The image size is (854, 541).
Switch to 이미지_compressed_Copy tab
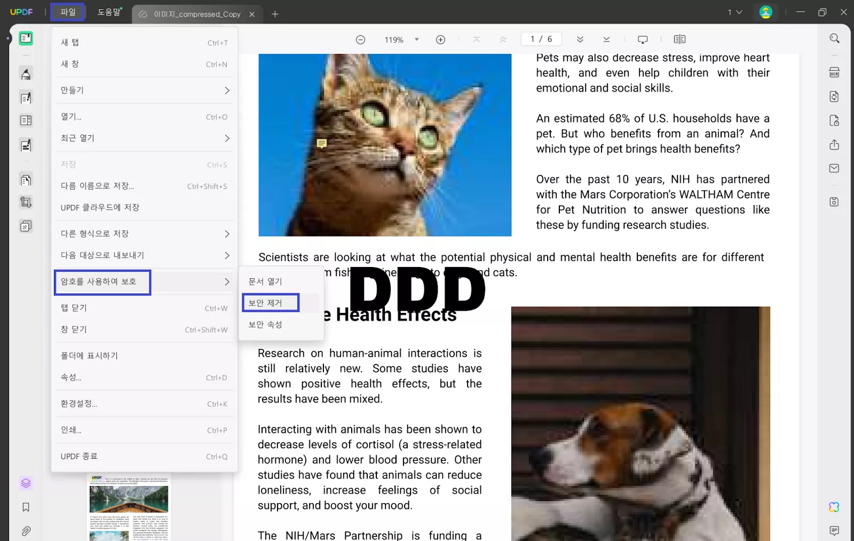click(196, 14)
